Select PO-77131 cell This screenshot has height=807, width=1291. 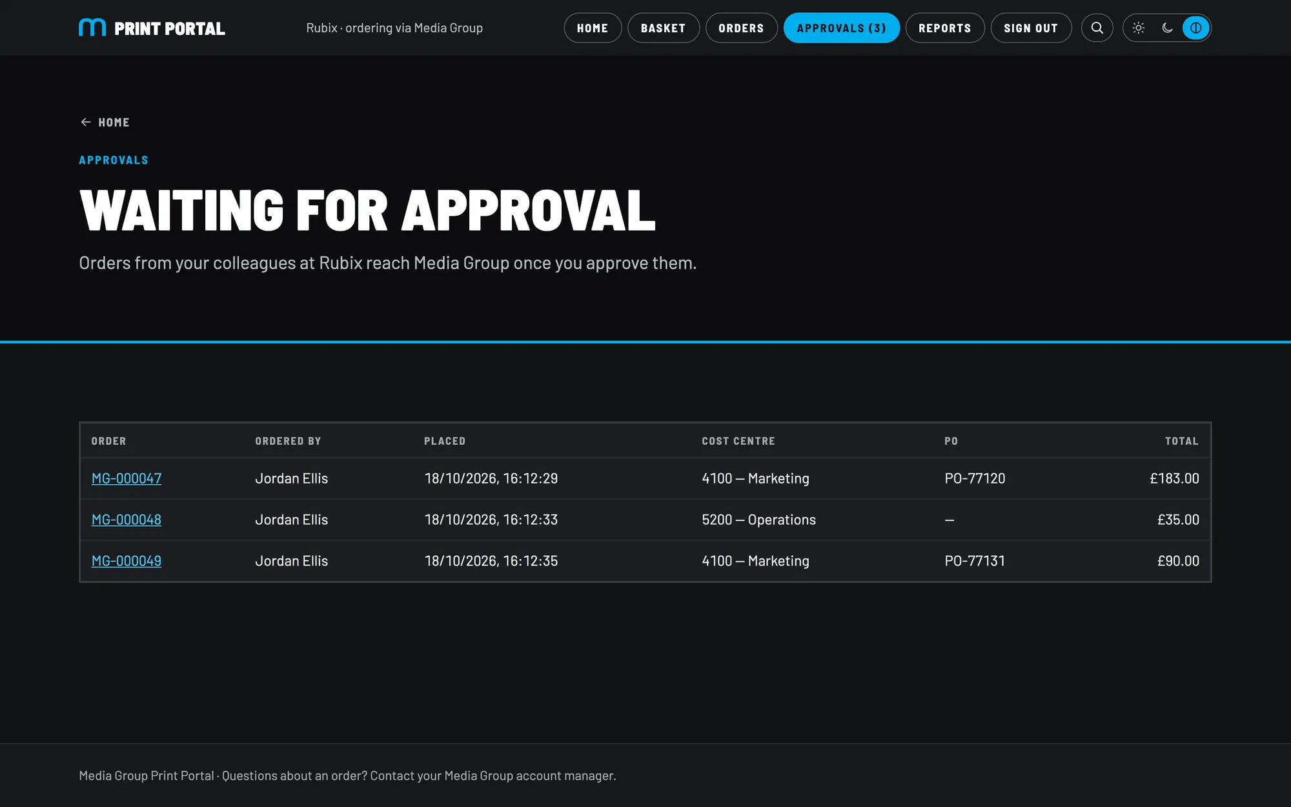pyautogui.click(x=975, y=561)
